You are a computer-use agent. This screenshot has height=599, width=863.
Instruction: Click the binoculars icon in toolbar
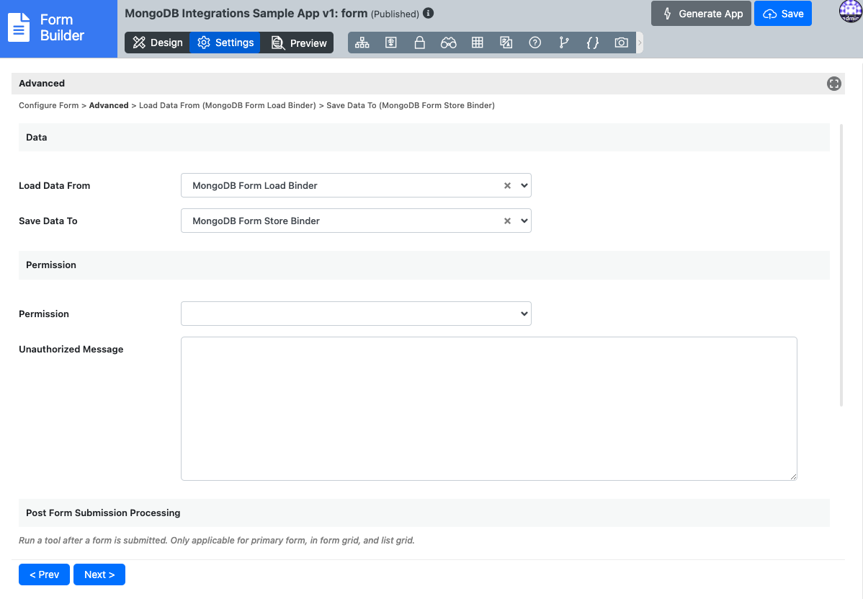point(448,43)
